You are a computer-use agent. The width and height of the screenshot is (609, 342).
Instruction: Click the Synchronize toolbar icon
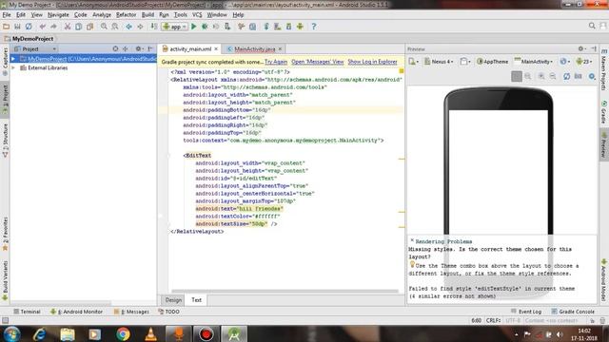pyautogui.click(x=29, y=27)
